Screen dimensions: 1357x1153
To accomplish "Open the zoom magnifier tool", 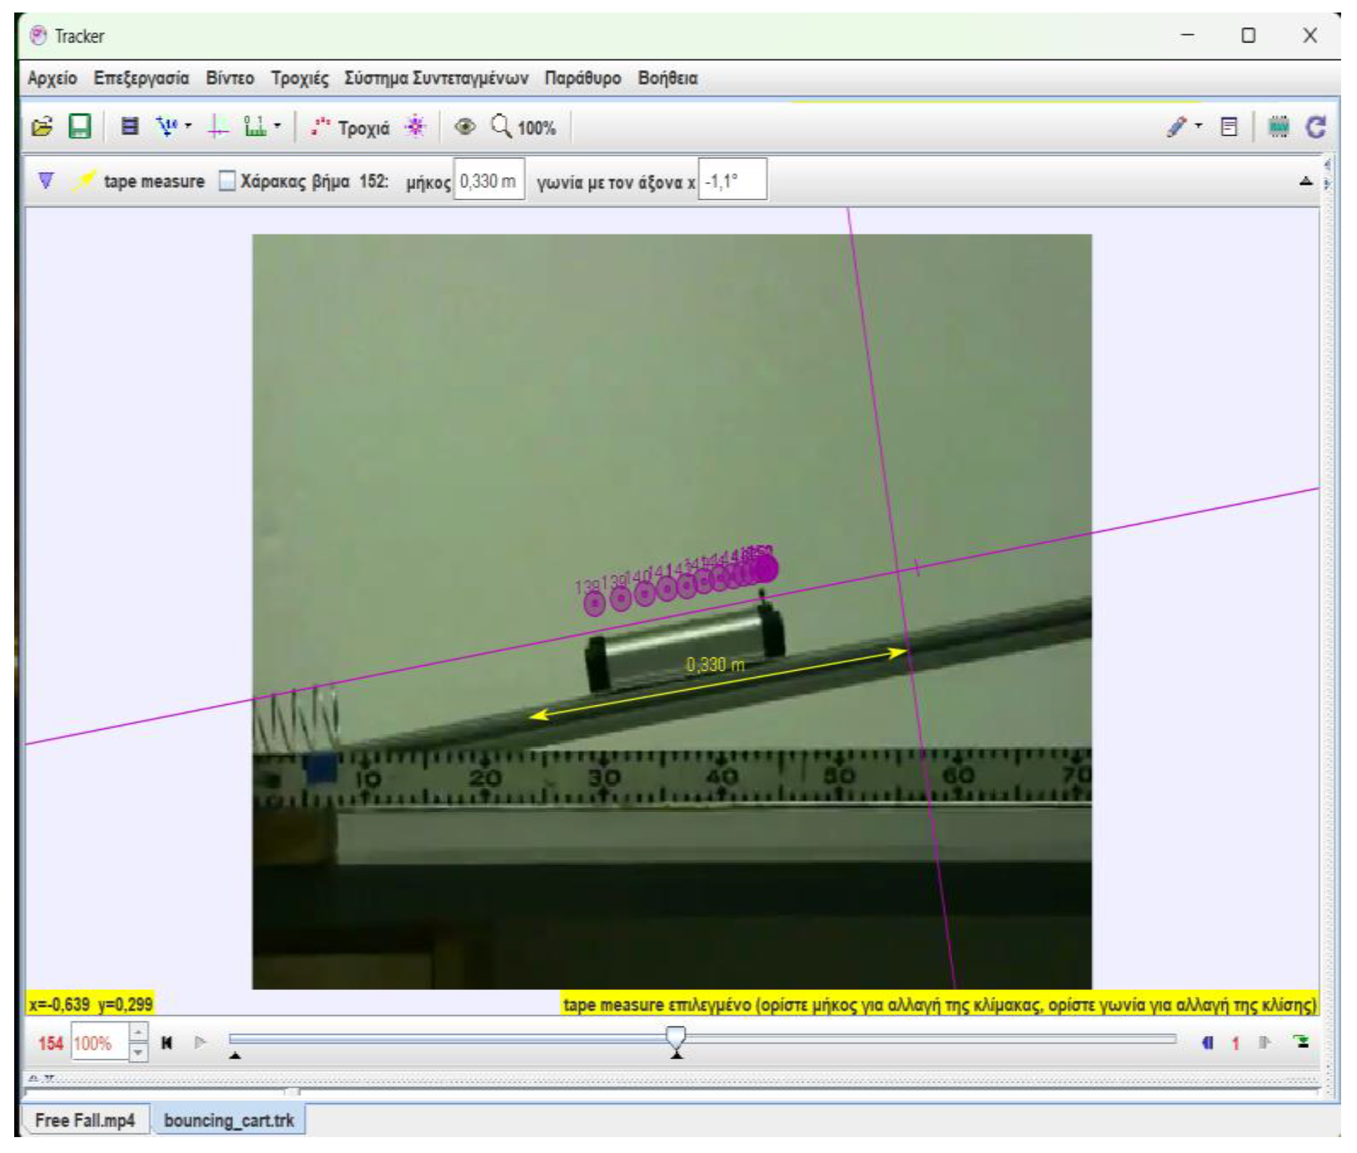I will pyautogui.click(x=501, y=126).
